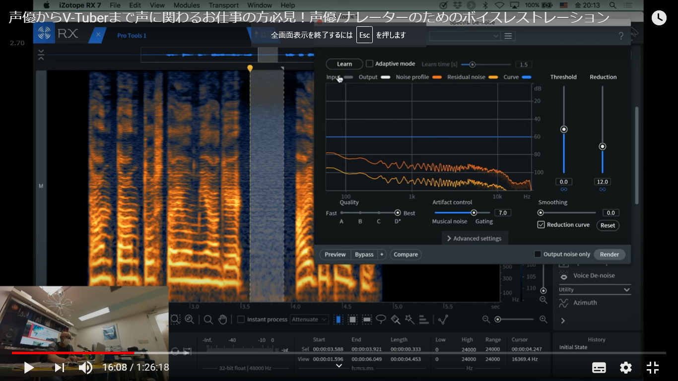
Task: Open the Attenuate mode dropdown
Action: 310,319
